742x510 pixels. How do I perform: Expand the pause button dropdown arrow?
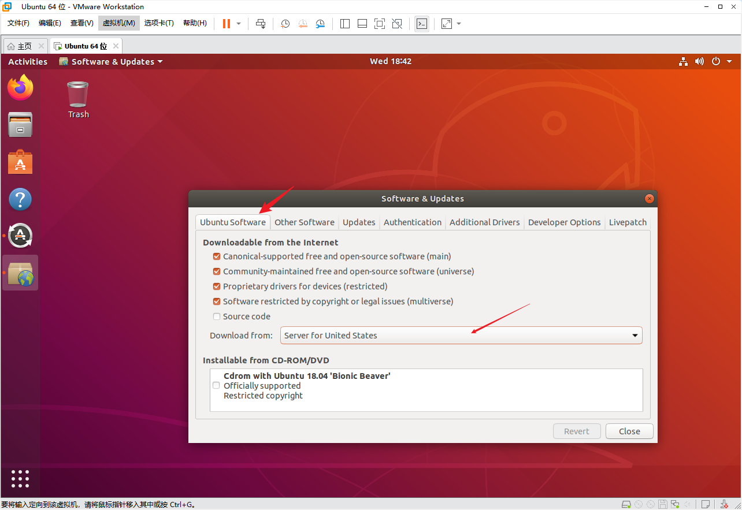point(239,24)
